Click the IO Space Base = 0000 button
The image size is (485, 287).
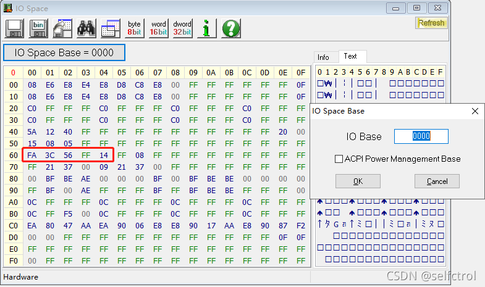pos(64,52)
